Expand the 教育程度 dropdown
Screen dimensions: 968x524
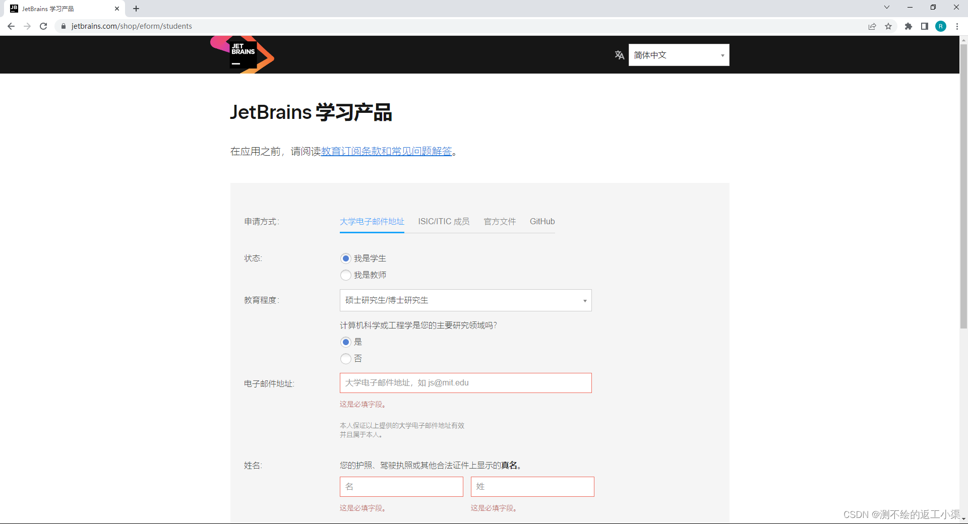tap(465, 300)
